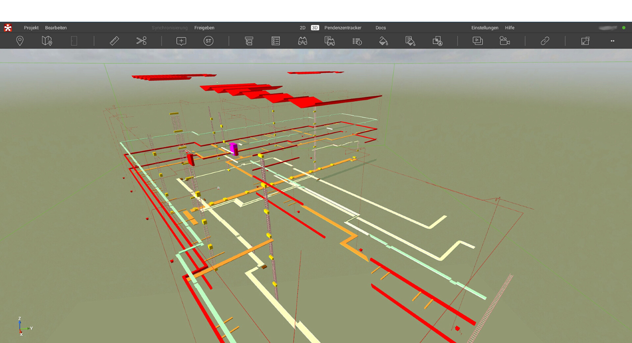
Task: Add a comment with the speech bubble icon
Action: point(181,41)
